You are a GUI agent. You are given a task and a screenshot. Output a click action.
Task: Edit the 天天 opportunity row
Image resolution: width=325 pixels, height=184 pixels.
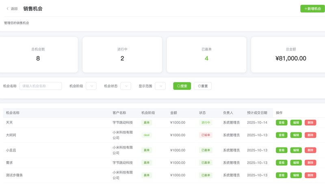pos(296,122)
